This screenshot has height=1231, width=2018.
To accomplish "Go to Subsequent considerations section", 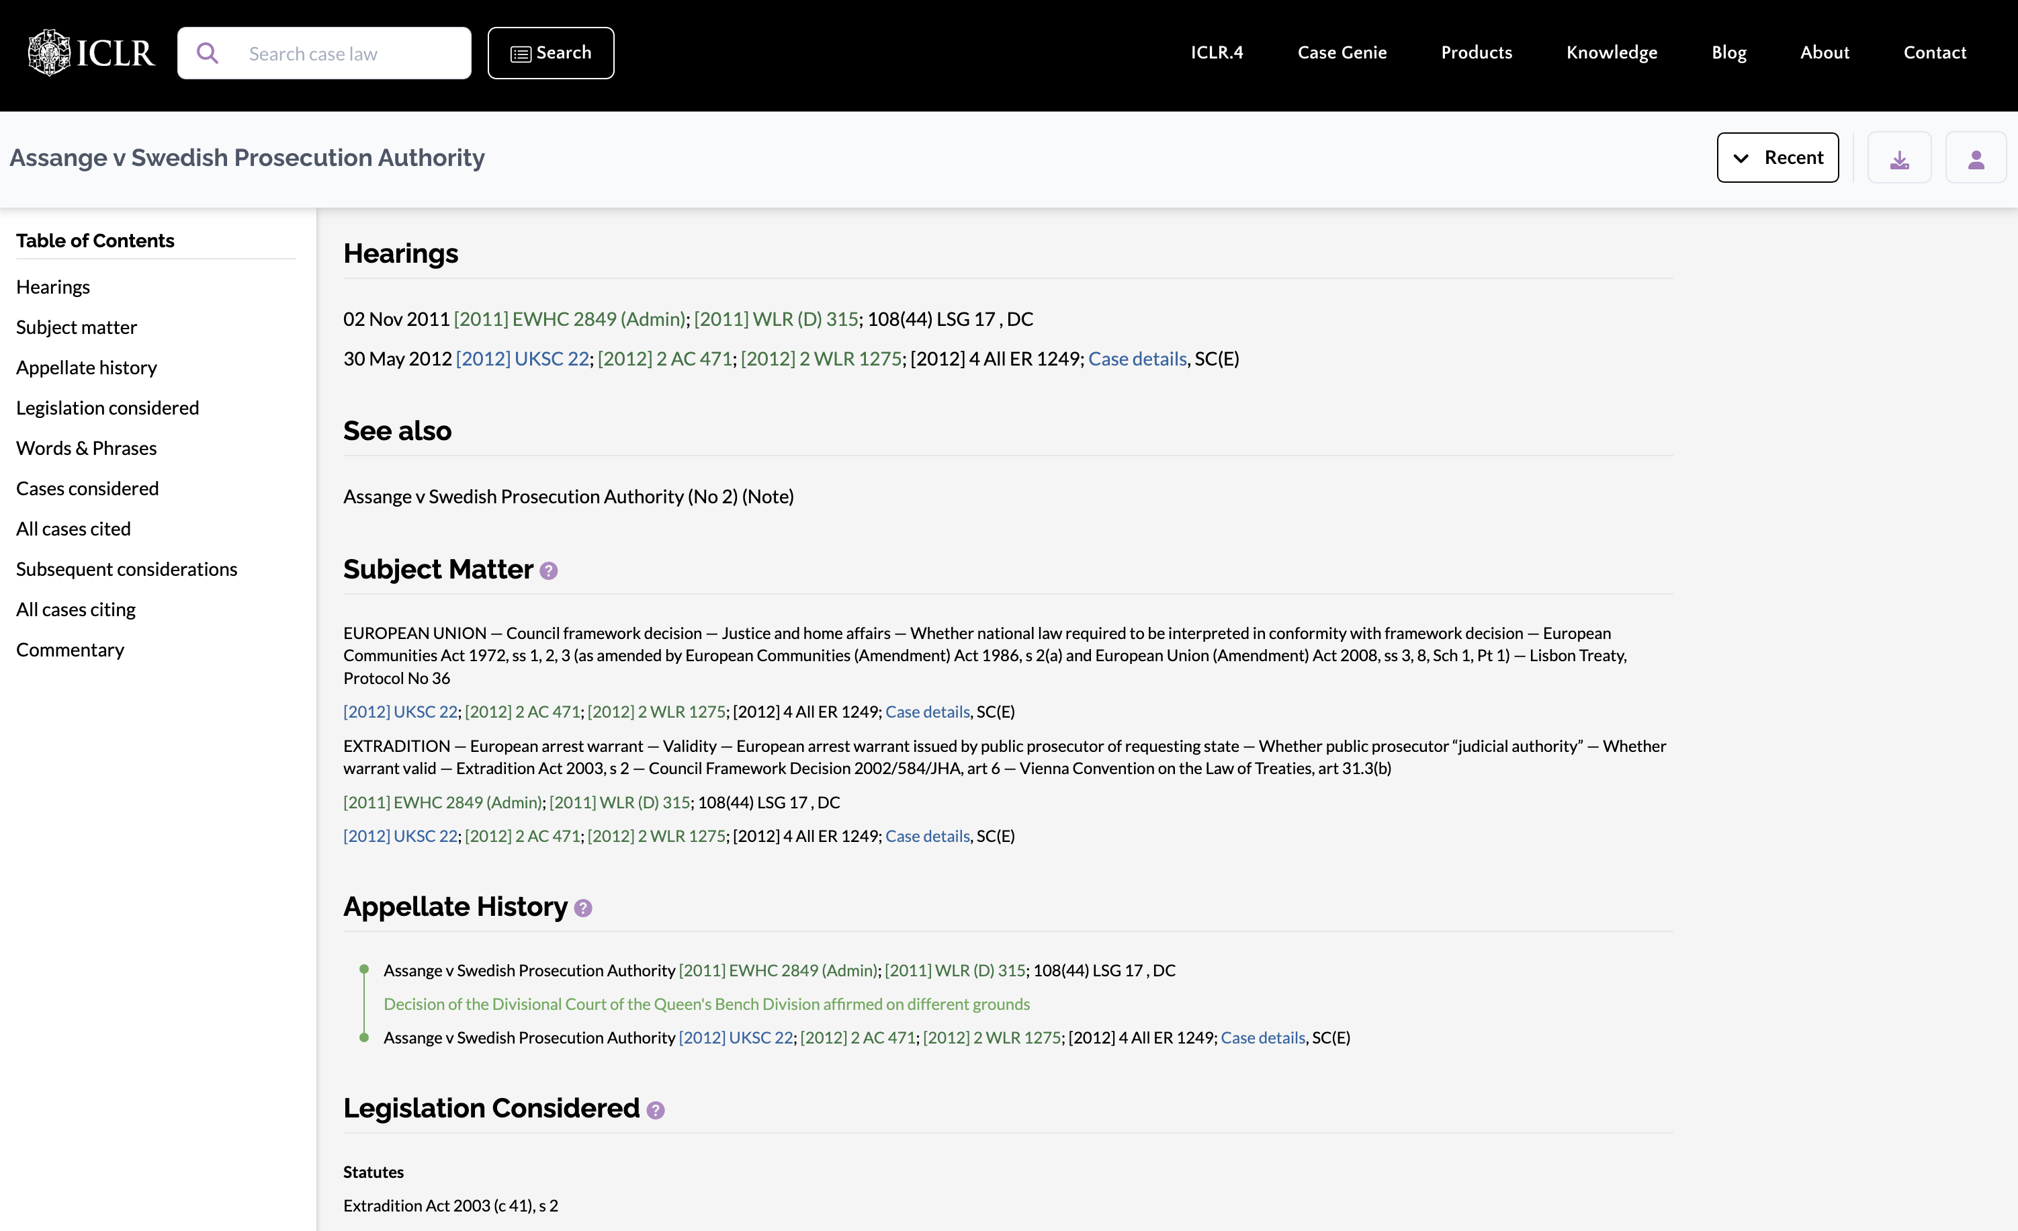I will point(127,569).
